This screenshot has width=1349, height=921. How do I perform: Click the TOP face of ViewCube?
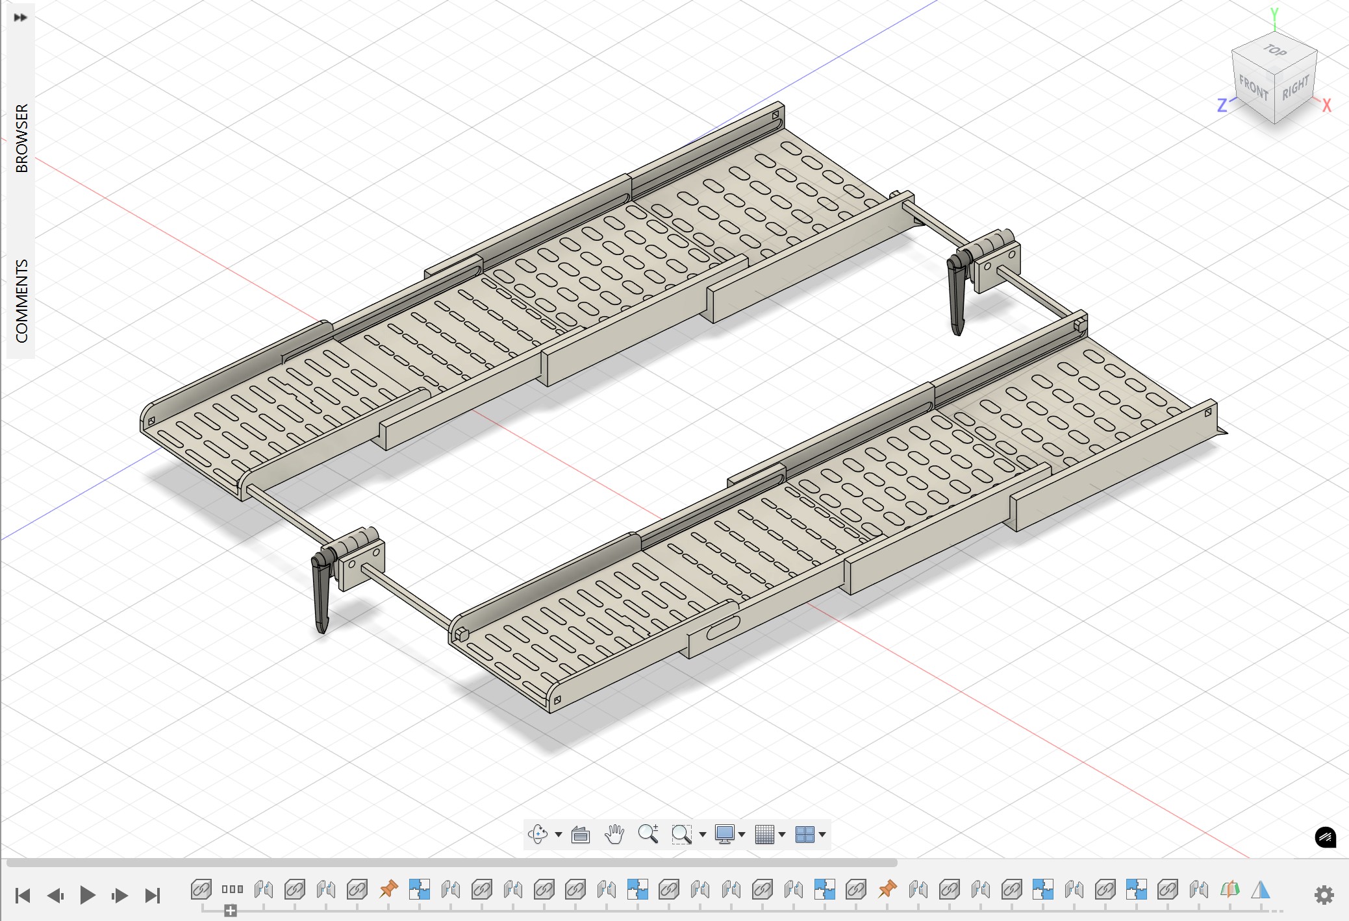[x=1275, y=51]
